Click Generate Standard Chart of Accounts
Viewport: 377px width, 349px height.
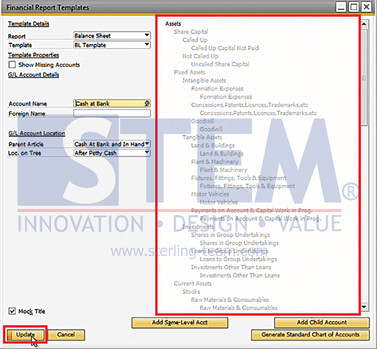coord(310,335)
